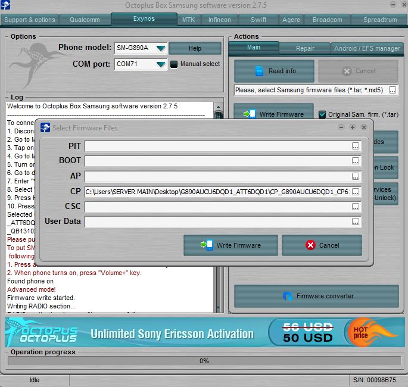
Task: Open the Swift tab
Action: click(x=258, y=20)
